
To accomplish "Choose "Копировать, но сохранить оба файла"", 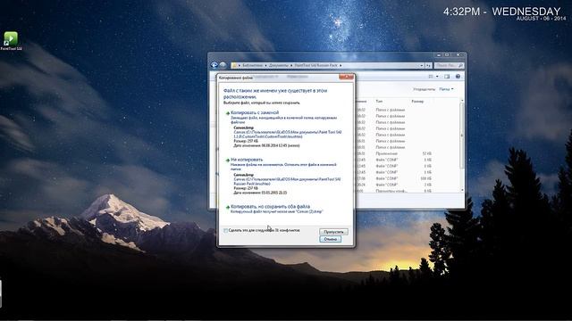I will [270, 207].
